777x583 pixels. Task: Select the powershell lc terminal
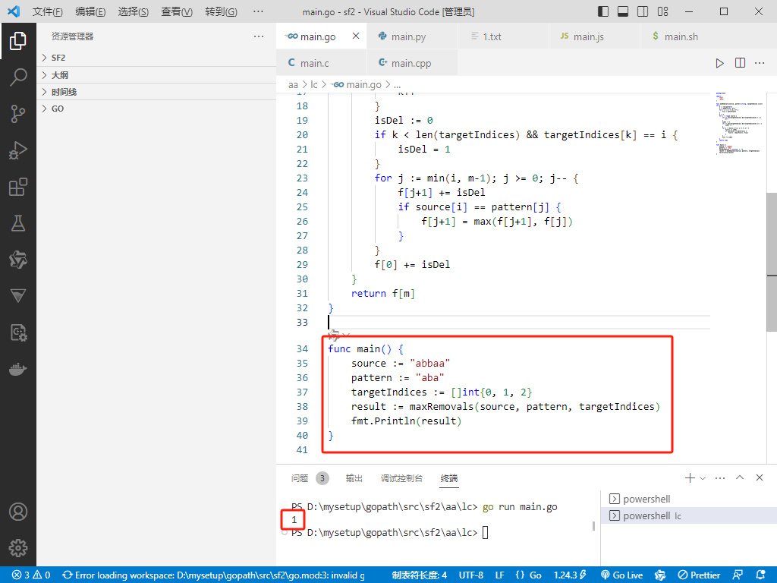[x=689, y=515]
